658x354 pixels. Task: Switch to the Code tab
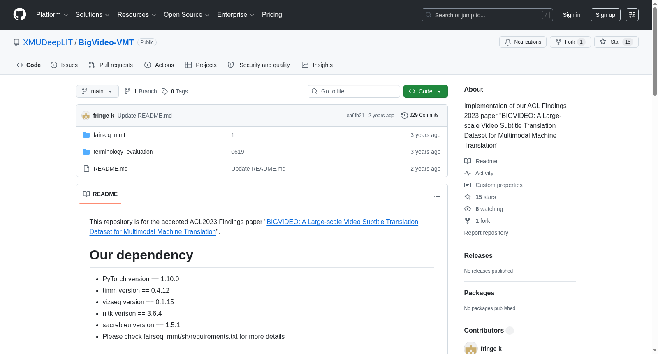coord(29,65)
